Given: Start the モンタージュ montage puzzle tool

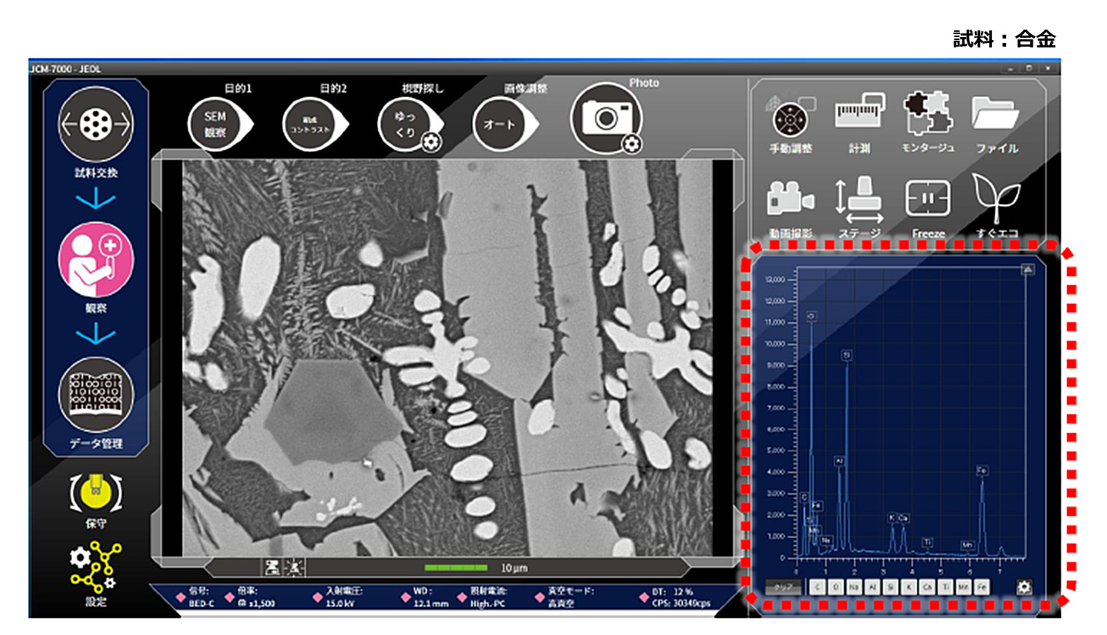Looking at the screenshot, I should click(x=927, y=115).
